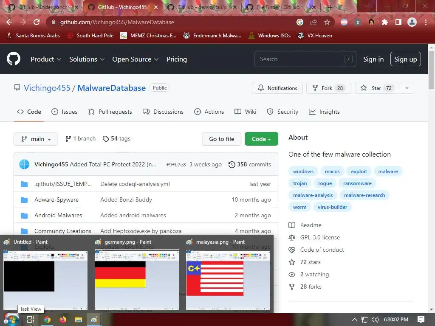This screenshot has height=326, width=435.
Task: Open the tab search chevron
Action: [x=366, y=6]
